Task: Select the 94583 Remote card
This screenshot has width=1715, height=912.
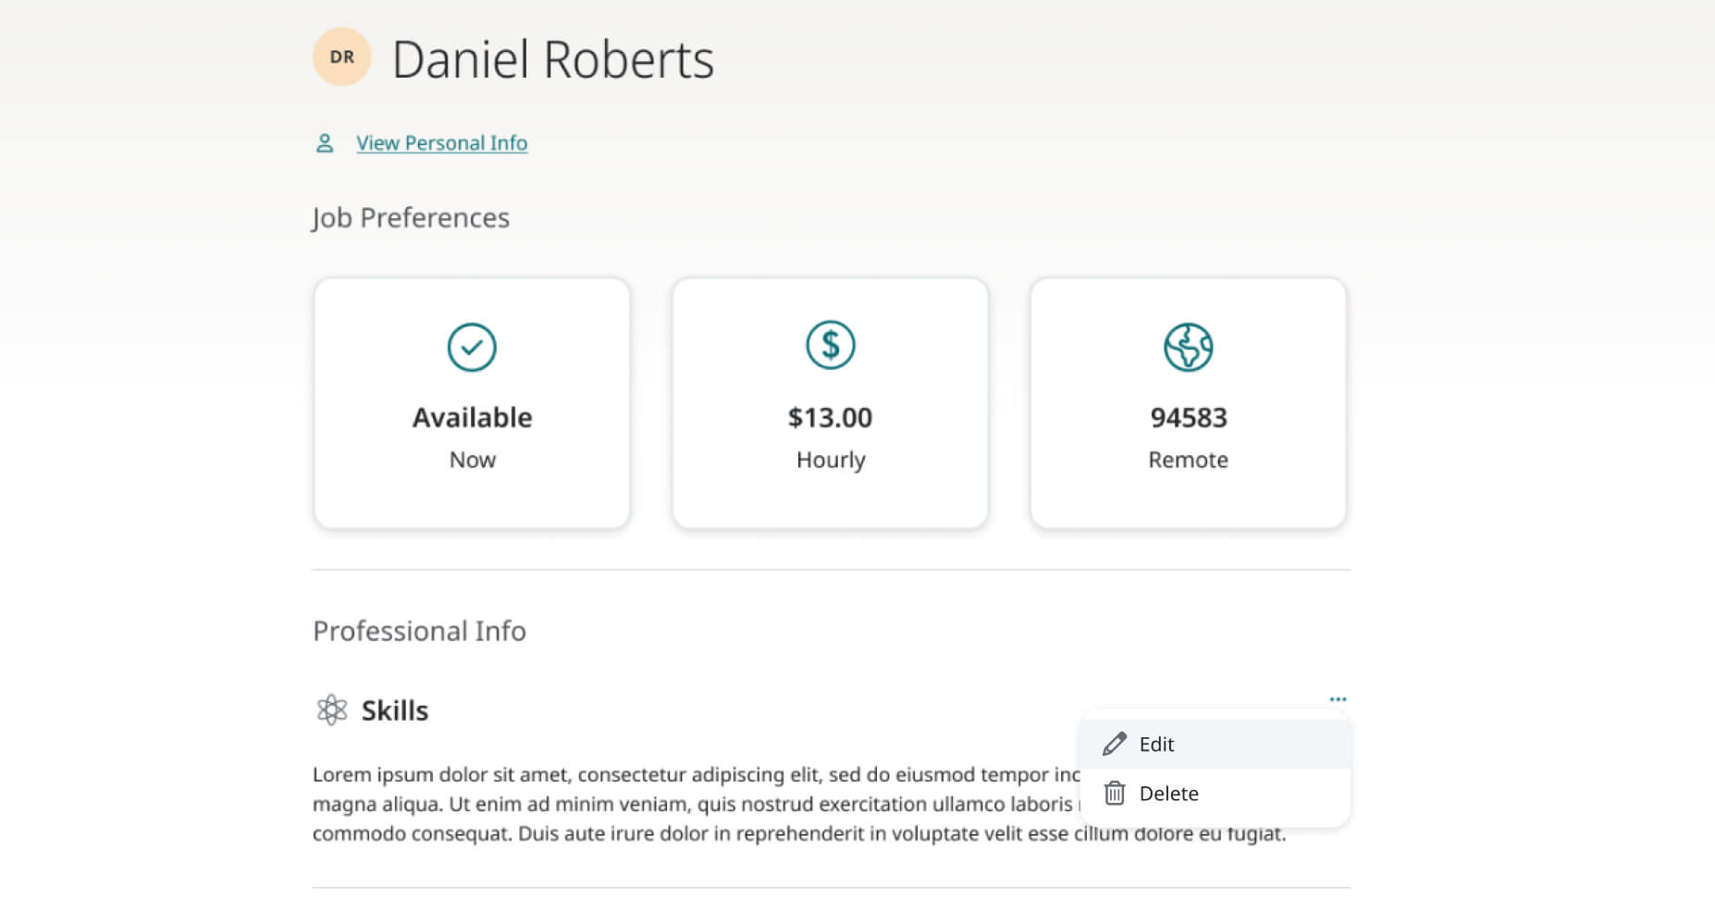Action: click(1189, 403)
